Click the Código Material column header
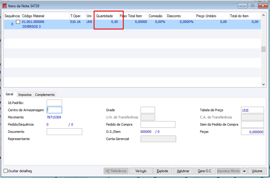Viewport: 270px width, 178px height. 46,16
